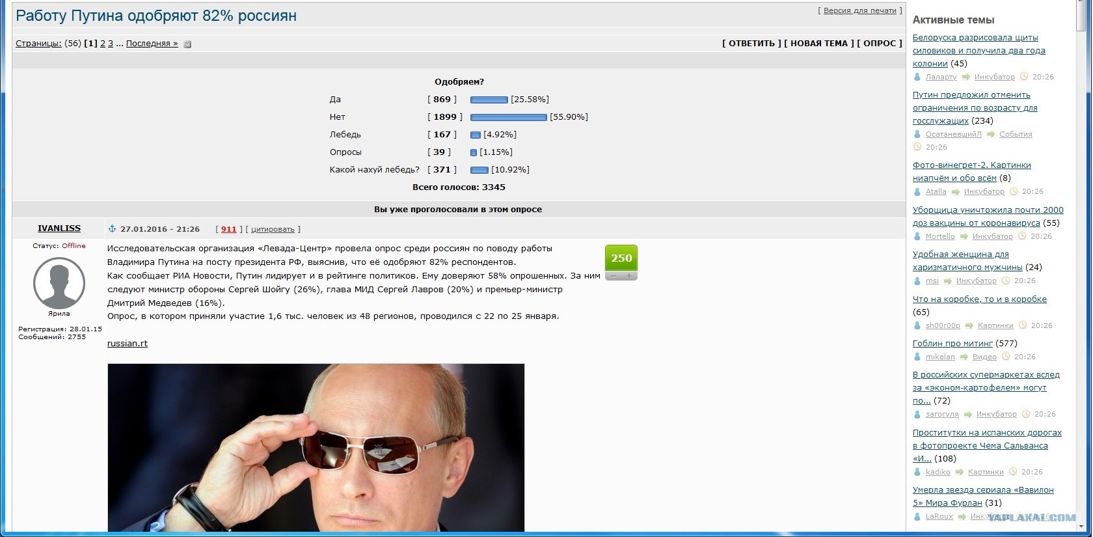Click the 911 link in the post header
The height and width of the screenshot is (537, 1093).
click(x=229, y=229)
